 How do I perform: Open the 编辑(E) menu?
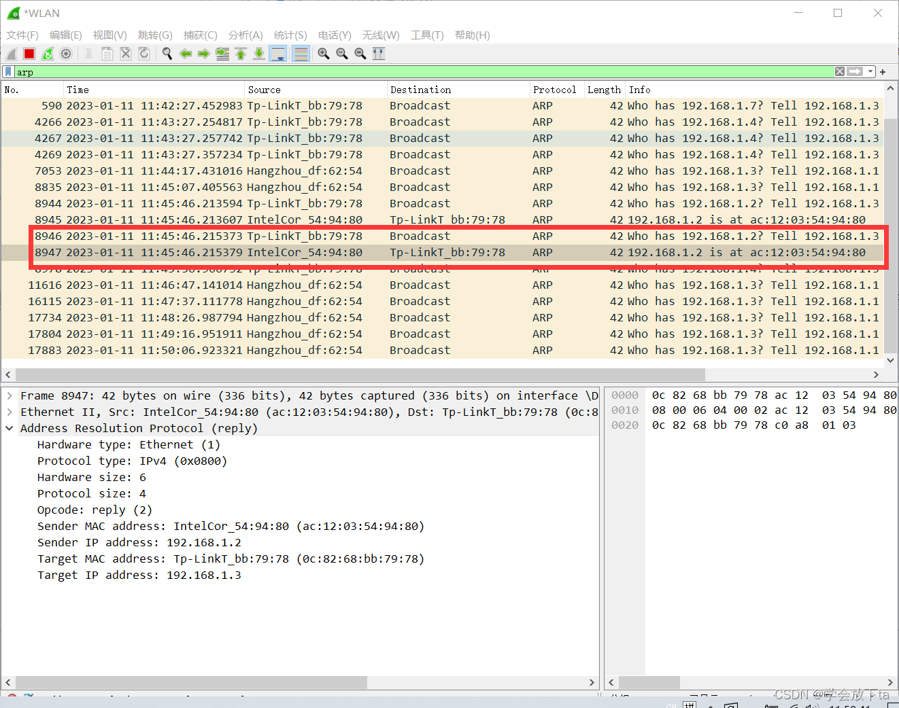(x=66, y=35)
